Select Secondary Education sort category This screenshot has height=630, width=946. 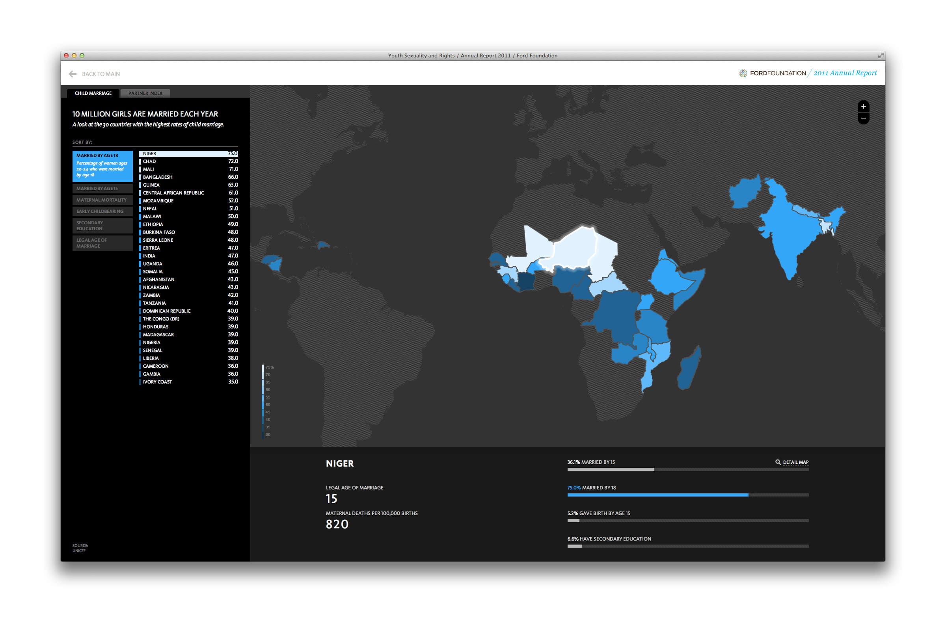click(102, 225)
